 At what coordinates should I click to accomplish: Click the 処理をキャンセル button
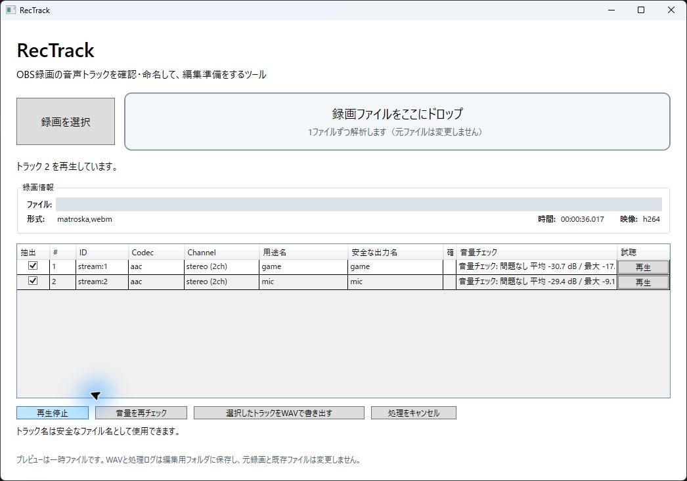[414, 413]
